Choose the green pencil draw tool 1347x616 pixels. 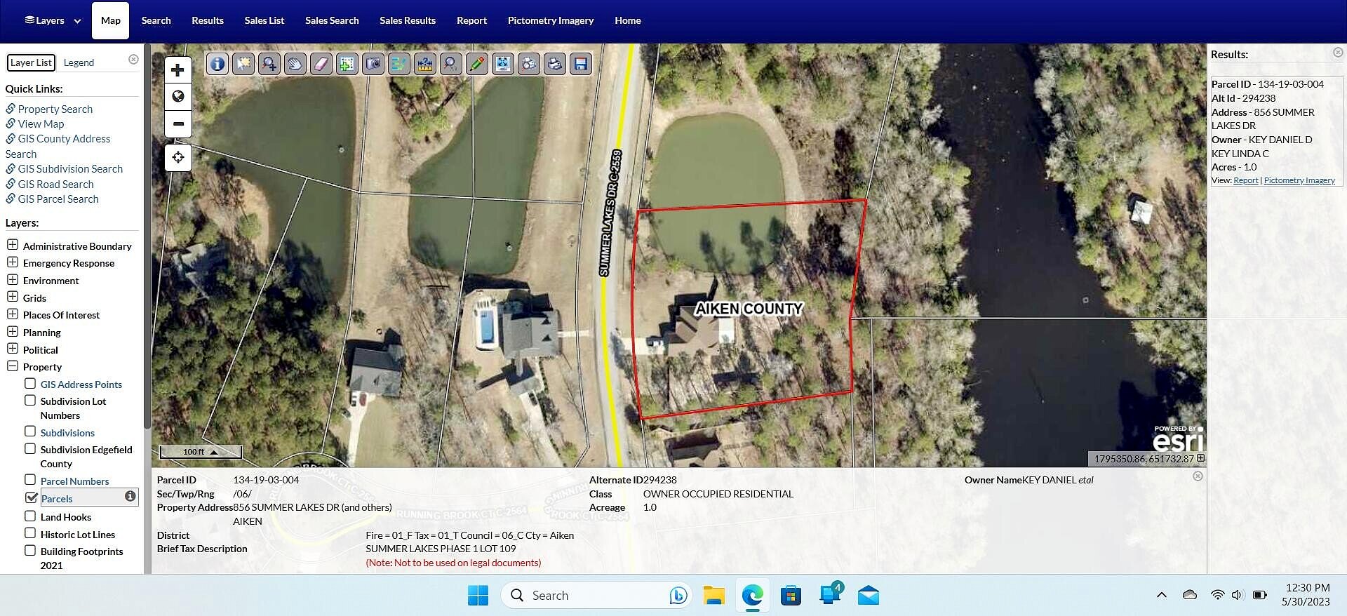tap(476, 64)
